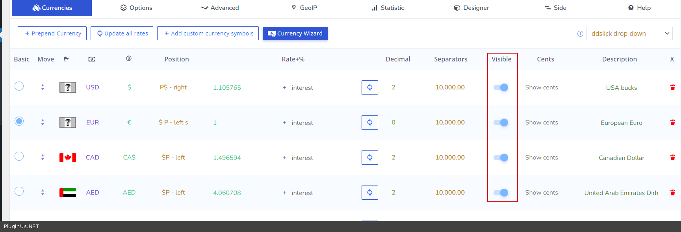Open the Position dropdown for USD row

(173, 87)
